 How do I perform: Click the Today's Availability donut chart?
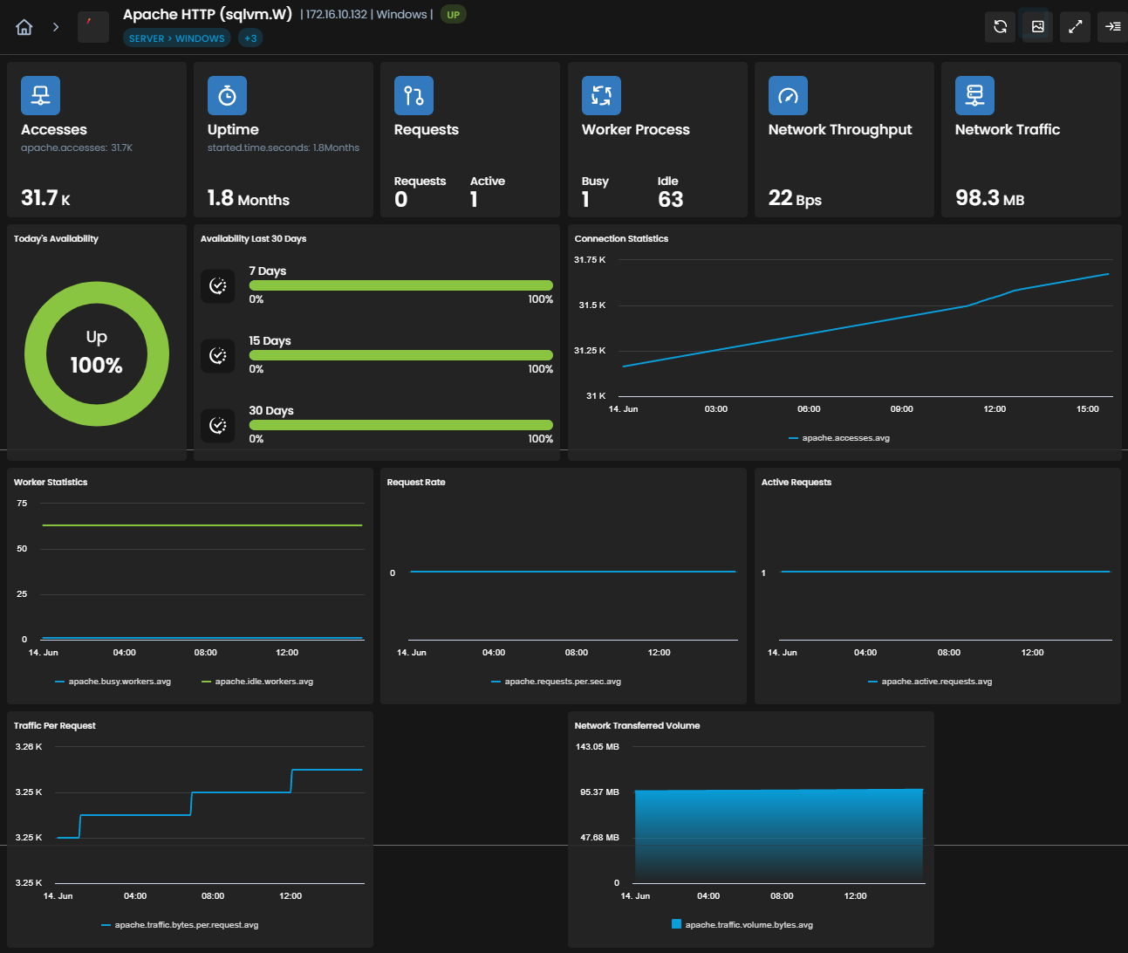(97, 353)
